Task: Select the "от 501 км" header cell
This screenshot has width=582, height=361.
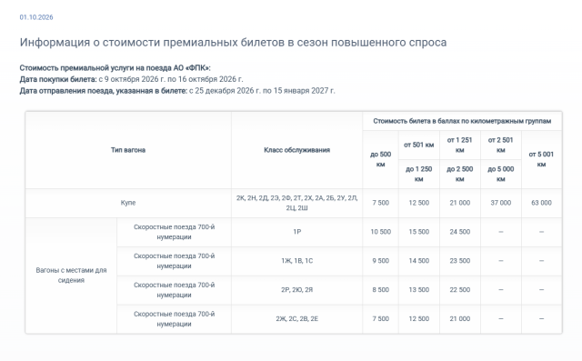Action: (x=419, y=145)
